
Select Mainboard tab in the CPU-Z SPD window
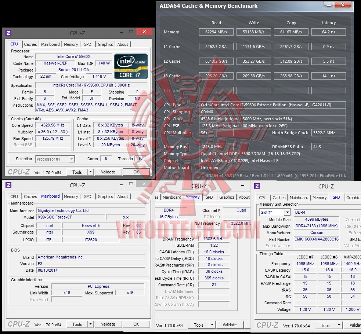(x=299, y=198)
